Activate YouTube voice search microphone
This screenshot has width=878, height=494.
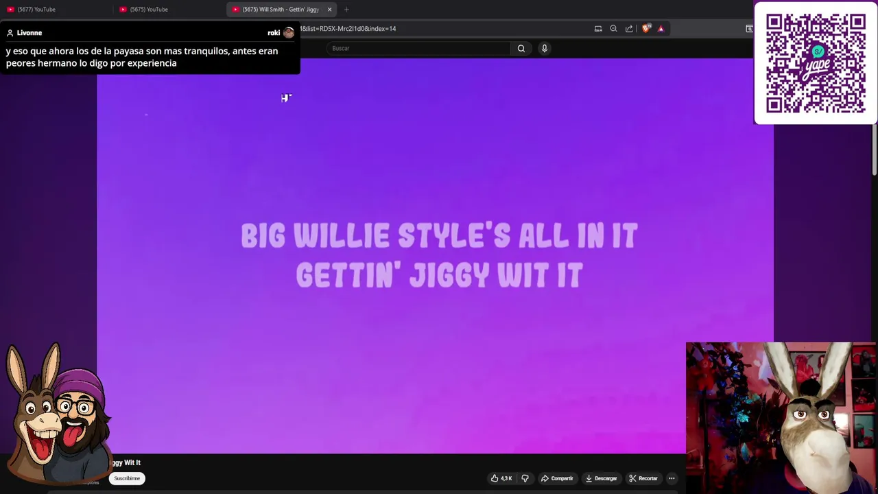point(545,48)
